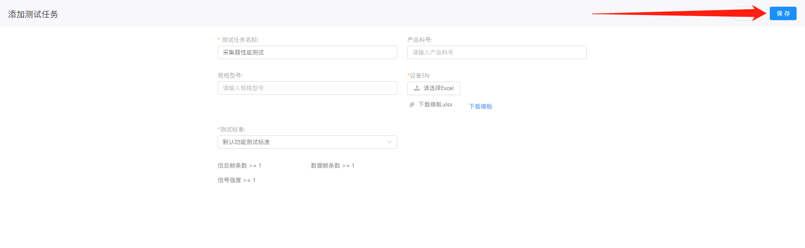Click the 数据帧条数 >= 1 criterion text
Viewport: 805px width, 248px height.
[x=333, y=165]
